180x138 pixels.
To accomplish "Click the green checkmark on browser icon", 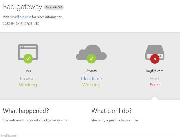I will (28, 59).
